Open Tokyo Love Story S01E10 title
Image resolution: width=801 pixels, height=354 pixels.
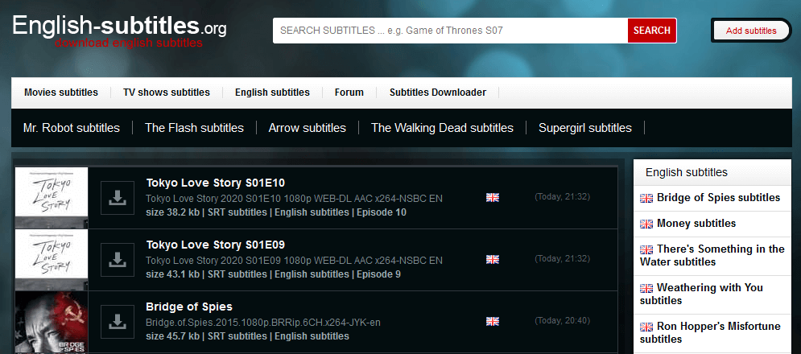coord(215,183)
